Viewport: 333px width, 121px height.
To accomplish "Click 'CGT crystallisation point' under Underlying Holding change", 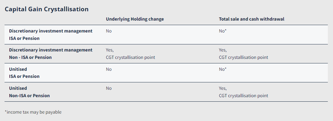I will (130, 57).
